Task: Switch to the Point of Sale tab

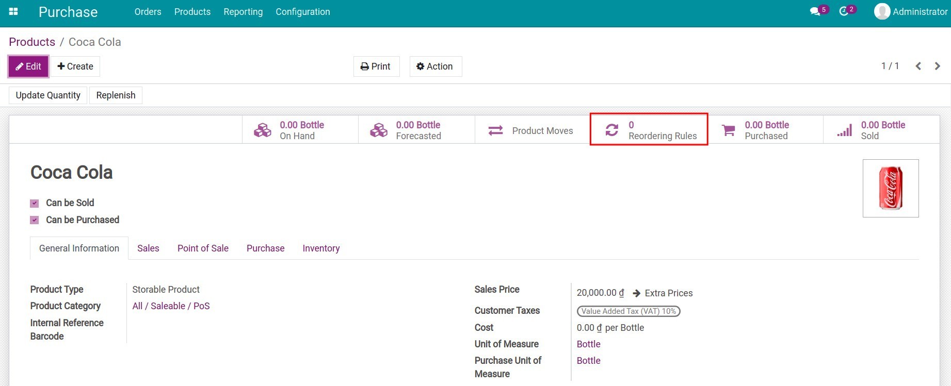Action: pyautogui.click(x=203, y=248)
